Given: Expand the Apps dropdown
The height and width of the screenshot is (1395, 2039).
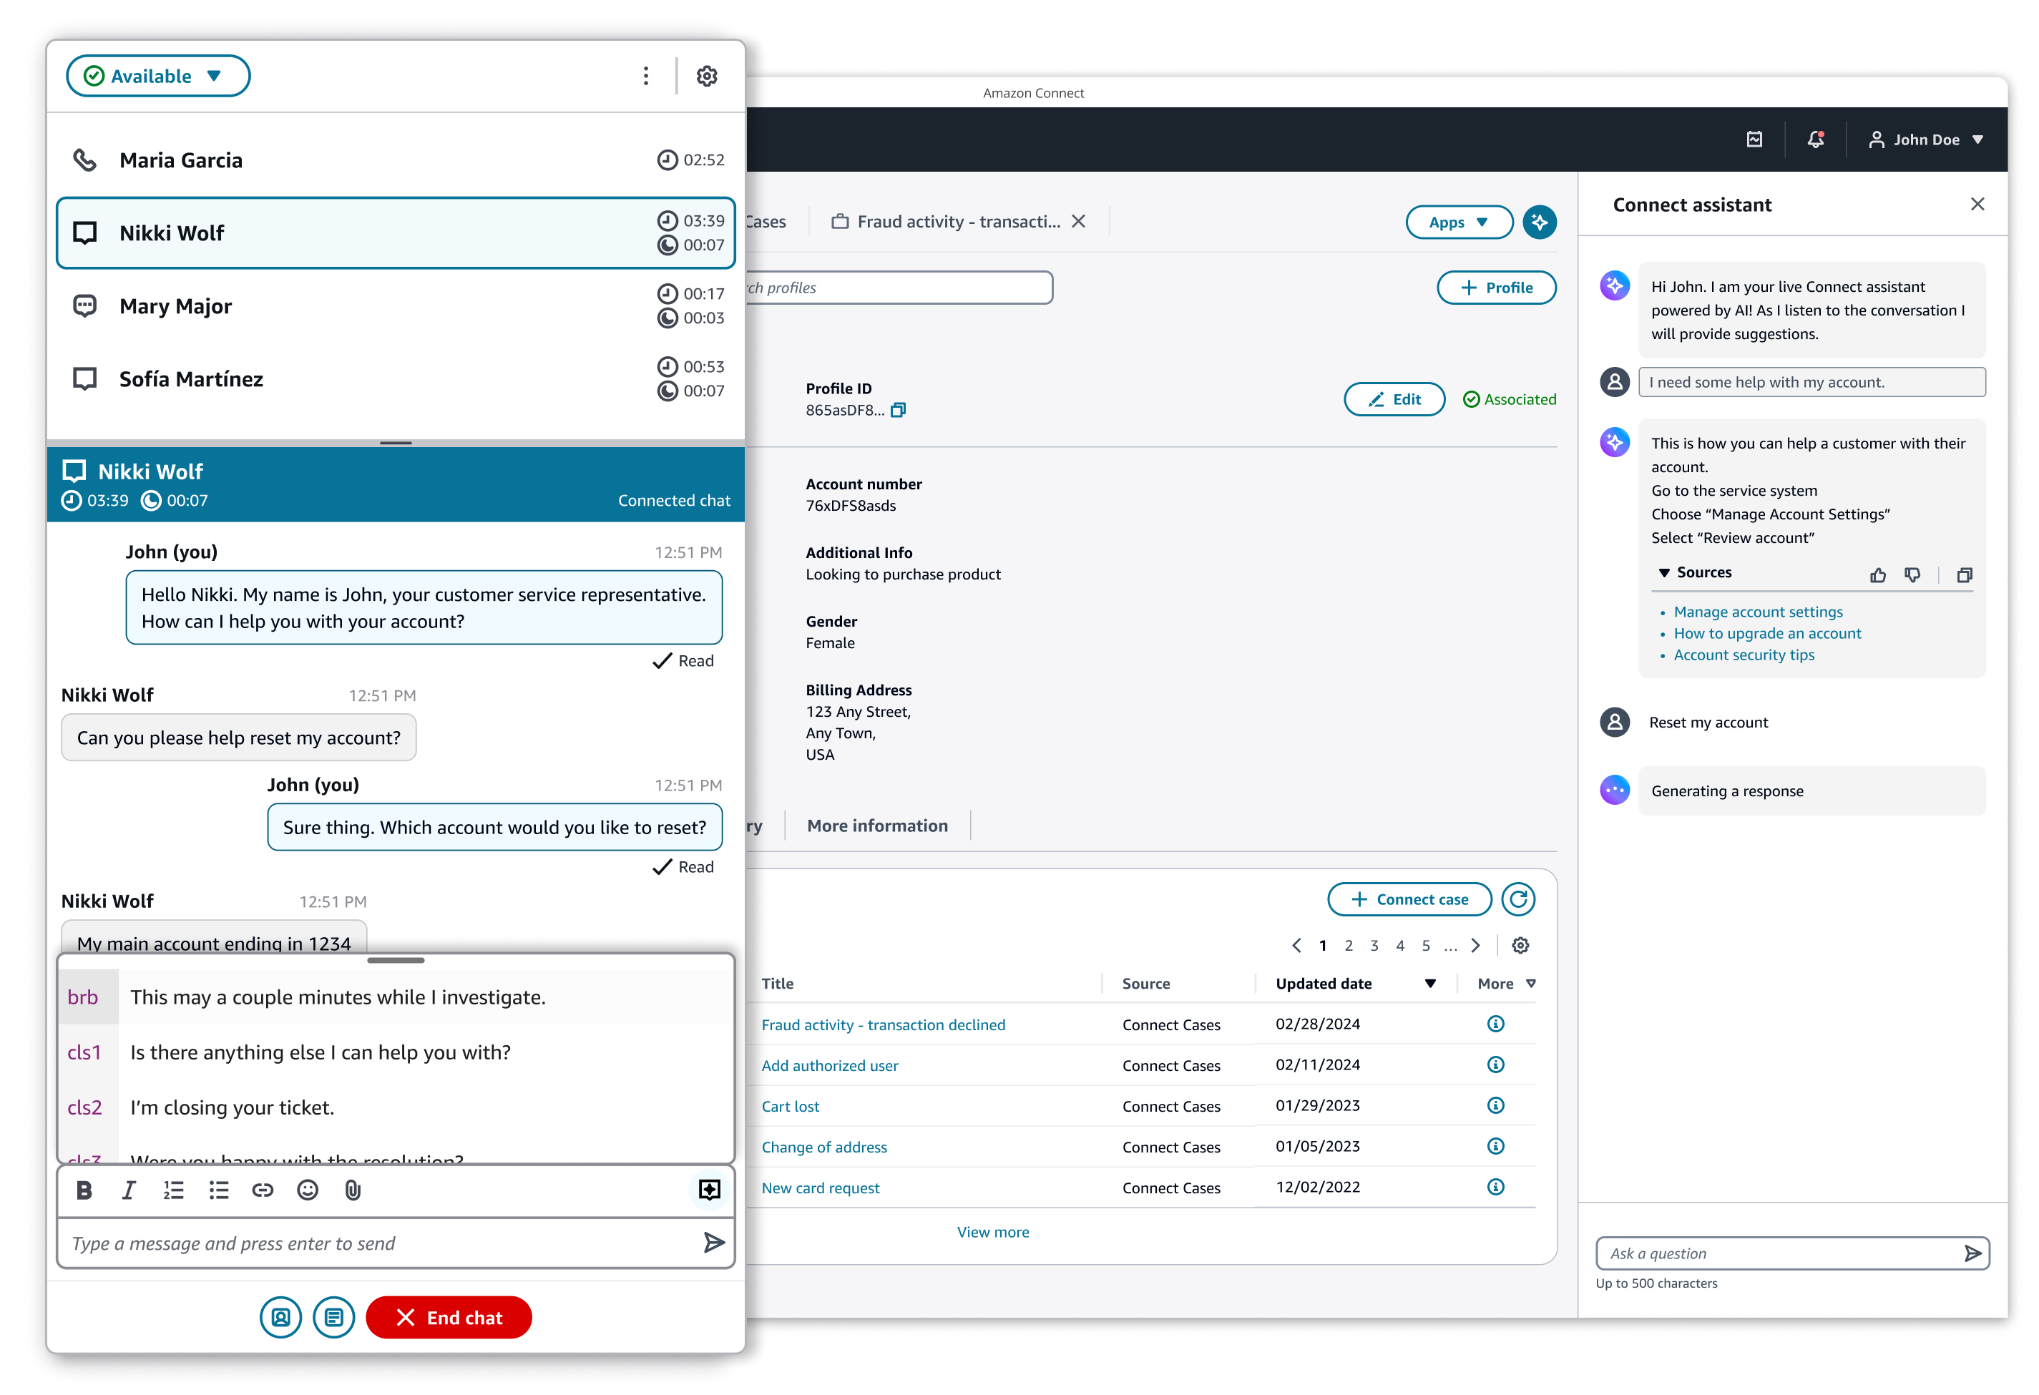Looking at the screenshot, I should (x=1458, y=222).
